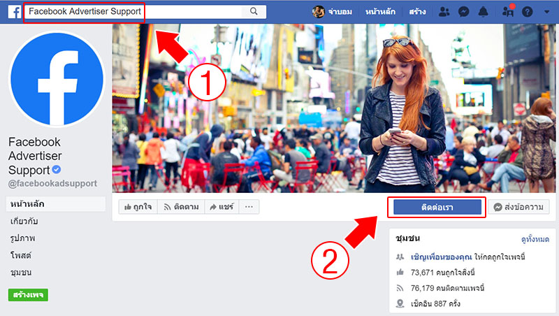Open the icon with the red notification dot
This screenshot has width=559, height=316.
508,11
